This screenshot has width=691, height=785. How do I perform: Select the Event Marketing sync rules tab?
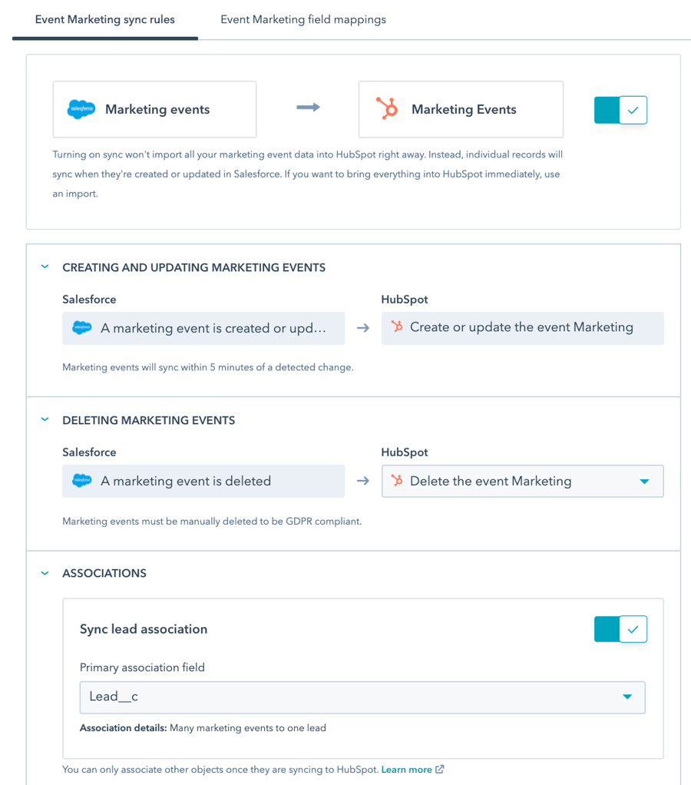105,20
